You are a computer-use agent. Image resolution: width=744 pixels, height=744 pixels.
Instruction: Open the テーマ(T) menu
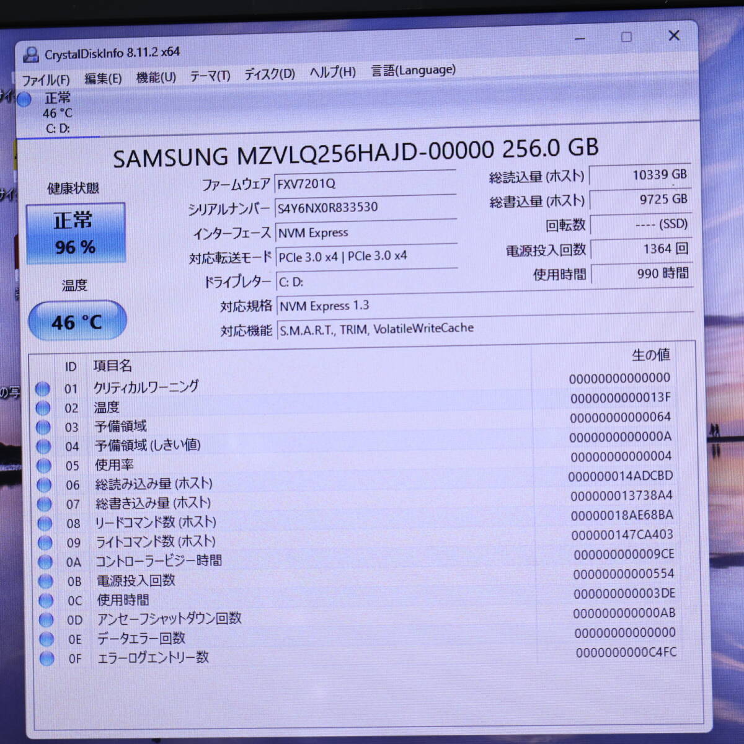[x=210, y=76]
